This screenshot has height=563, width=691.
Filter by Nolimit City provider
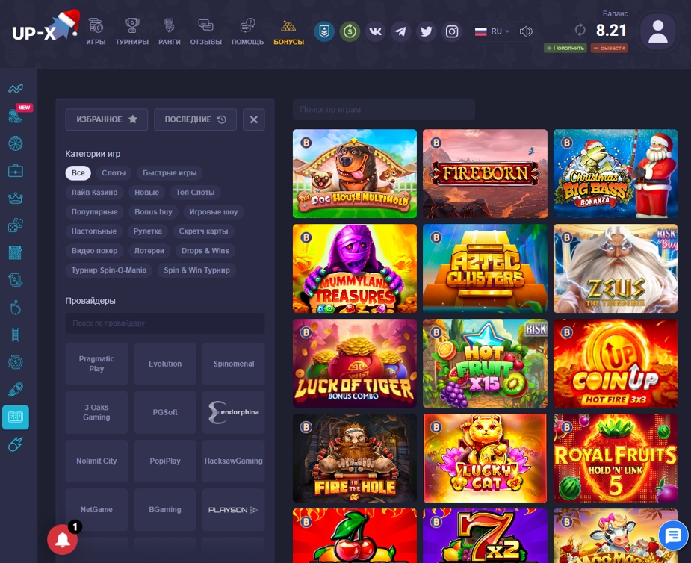[96, 461]
